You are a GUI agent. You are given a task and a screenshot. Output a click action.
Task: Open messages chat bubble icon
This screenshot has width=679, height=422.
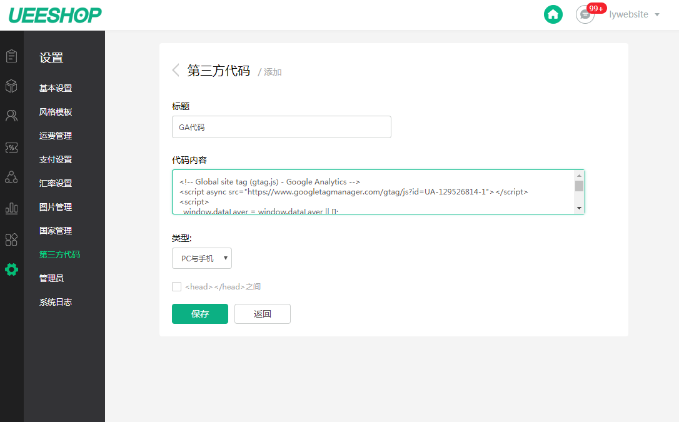point(585,15)
